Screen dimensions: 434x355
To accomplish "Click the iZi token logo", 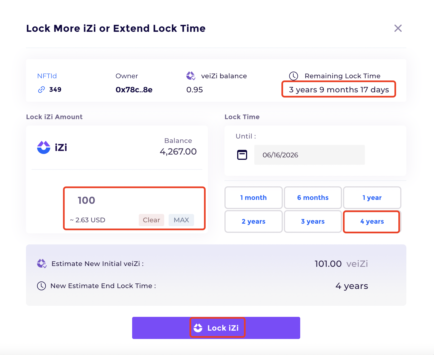I will pyautogui.click(x=44, y=147).
